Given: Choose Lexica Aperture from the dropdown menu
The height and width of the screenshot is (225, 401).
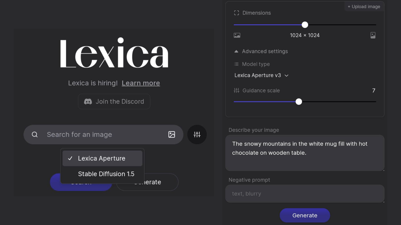Looking at the screenshot, I should pos(102,158).
